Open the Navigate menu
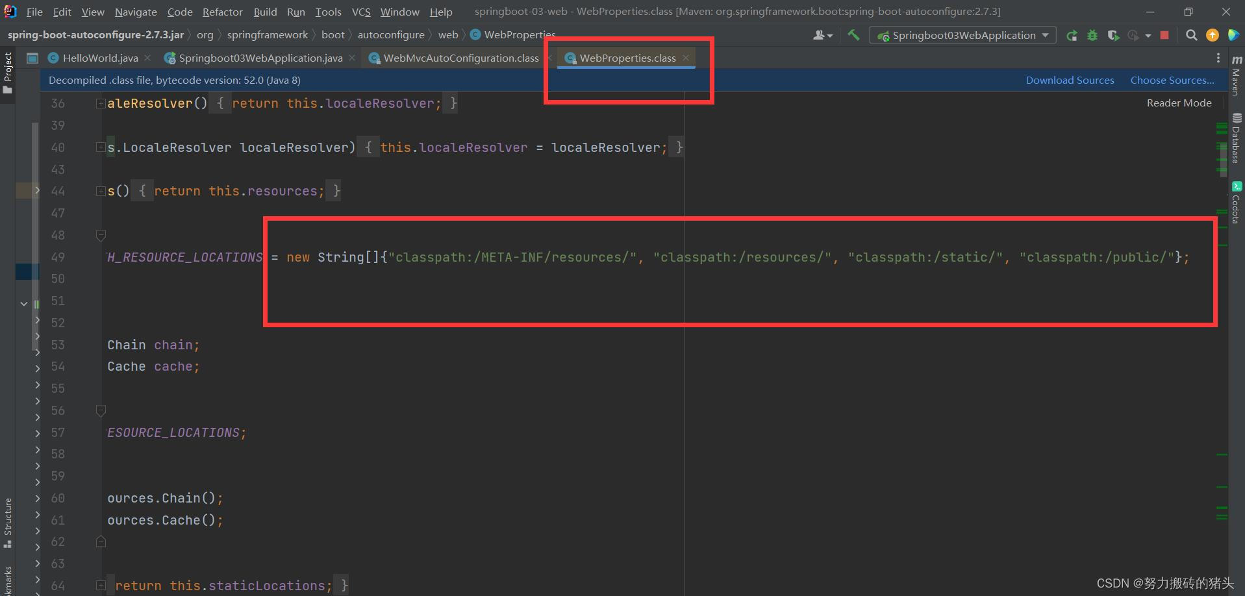This screenshot has height=596, width=1245. pyautogui.click(x=136, y=12)
